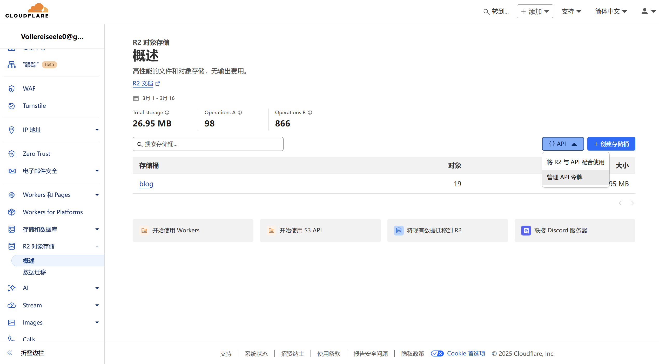Open the 添加 dropdown button

tap(535, 11)
